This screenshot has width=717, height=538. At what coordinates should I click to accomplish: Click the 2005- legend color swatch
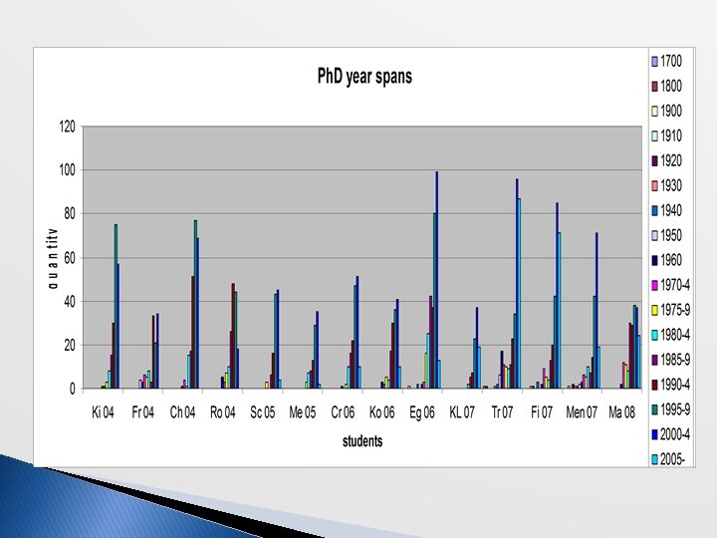click(x=654, y=459)
